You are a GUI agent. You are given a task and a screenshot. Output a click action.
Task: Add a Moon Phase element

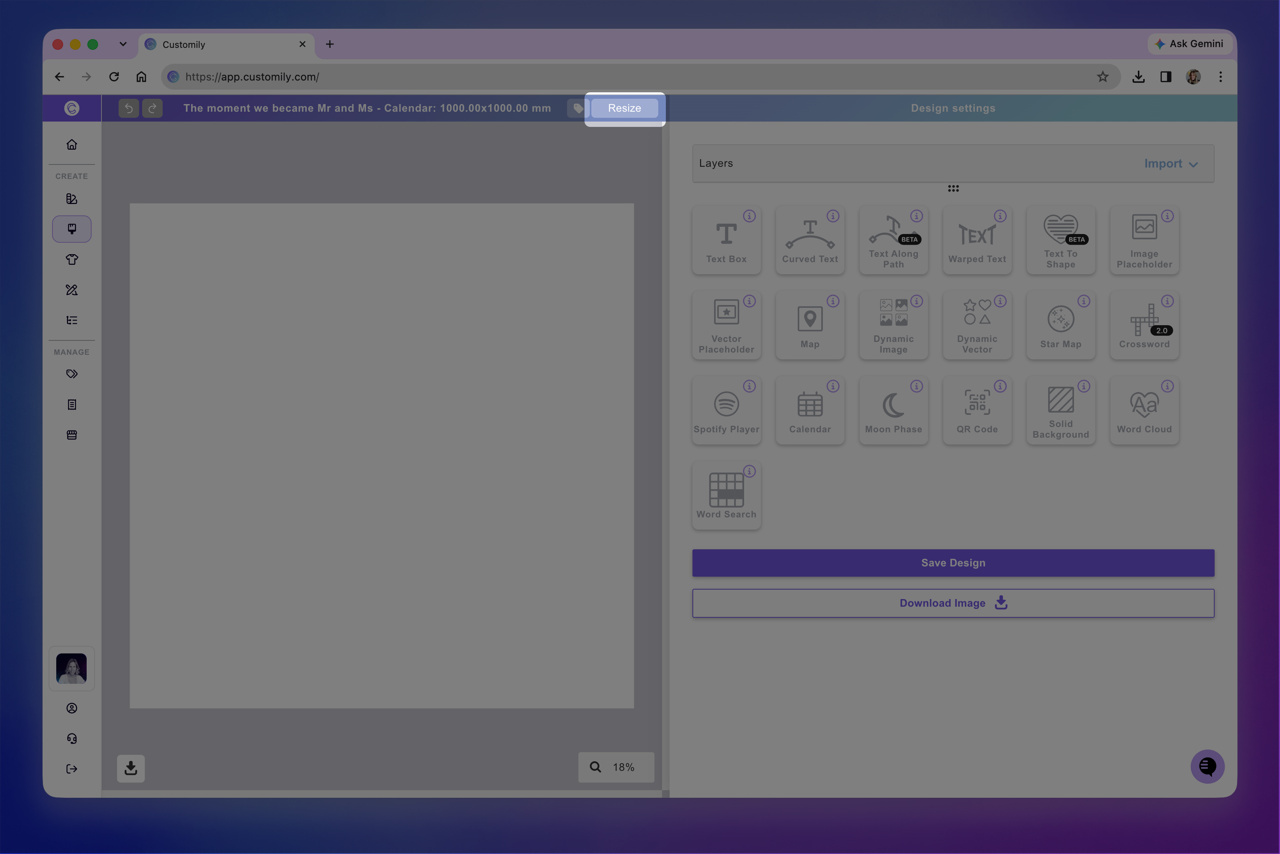(x=893, y=410)
